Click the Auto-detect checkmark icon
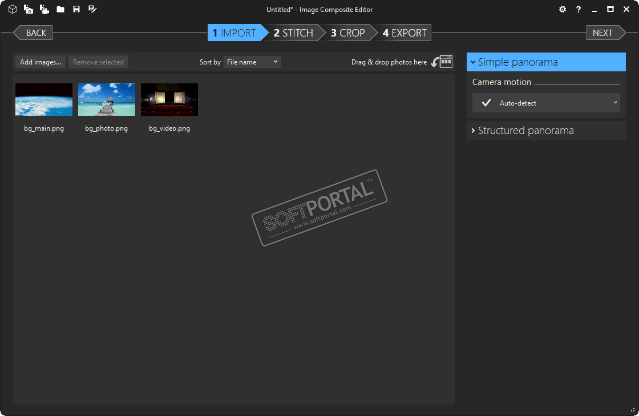This screenshot has height=416, width=639. 486,103
